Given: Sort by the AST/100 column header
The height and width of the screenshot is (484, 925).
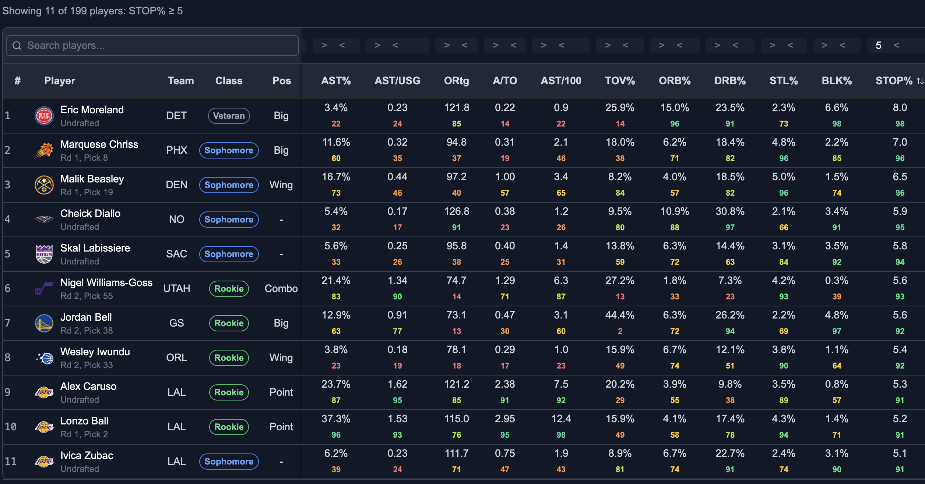Looking at the screenshot, I should click(561, 81).
